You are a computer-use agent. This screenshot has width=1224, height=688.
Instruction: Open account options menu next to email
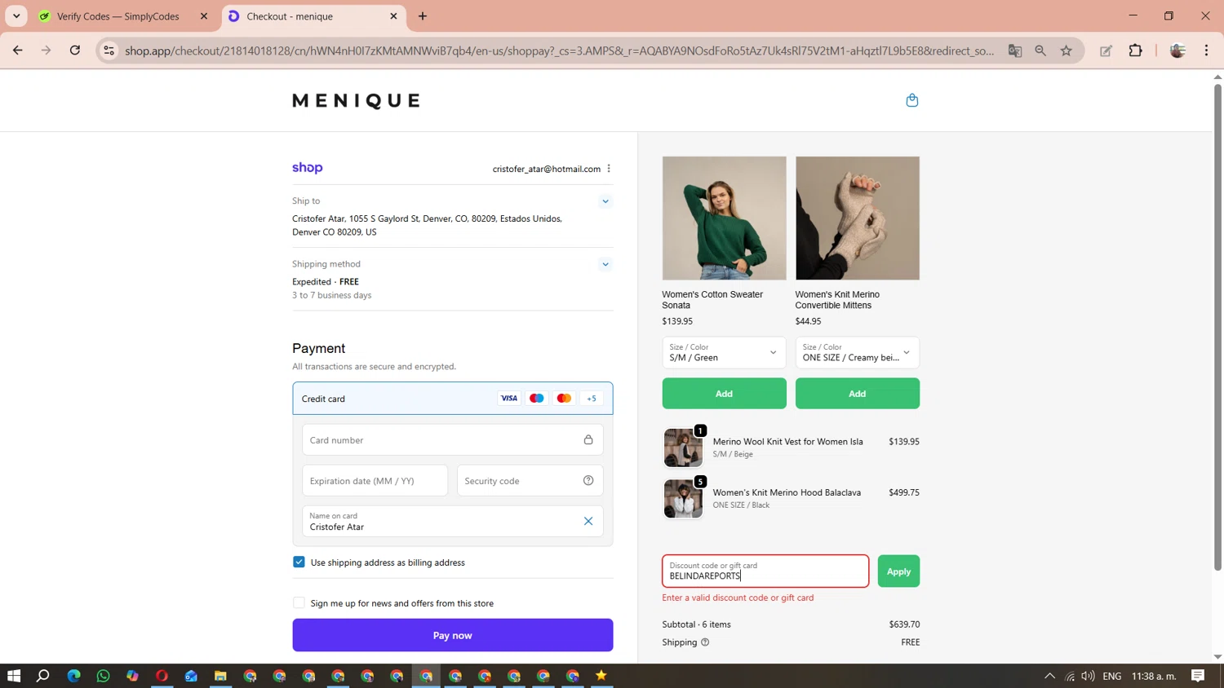click(609, 169)
